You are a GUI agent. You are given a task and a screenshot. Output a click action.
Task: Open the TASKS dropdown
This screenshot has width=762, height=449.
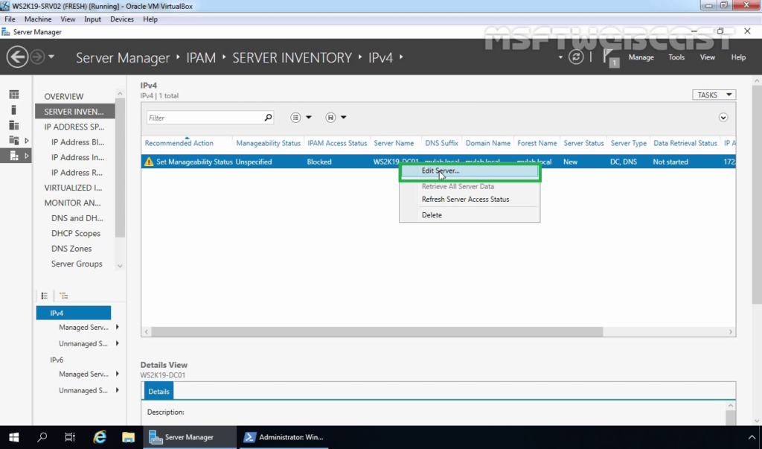pyautogui.click(x=714, y=95)
